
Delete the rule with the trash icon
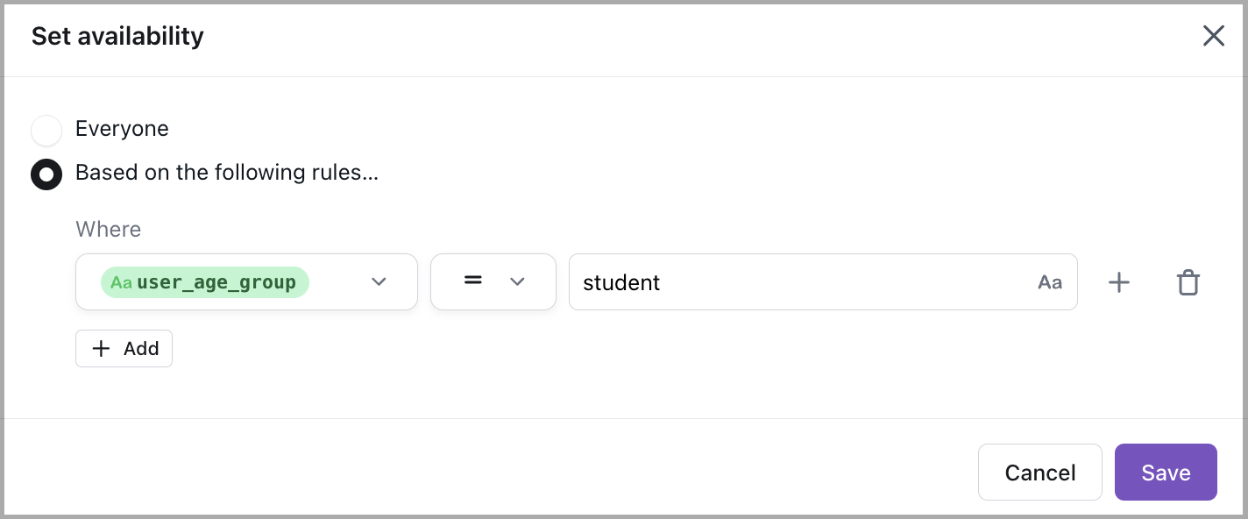click(1188, 282)
